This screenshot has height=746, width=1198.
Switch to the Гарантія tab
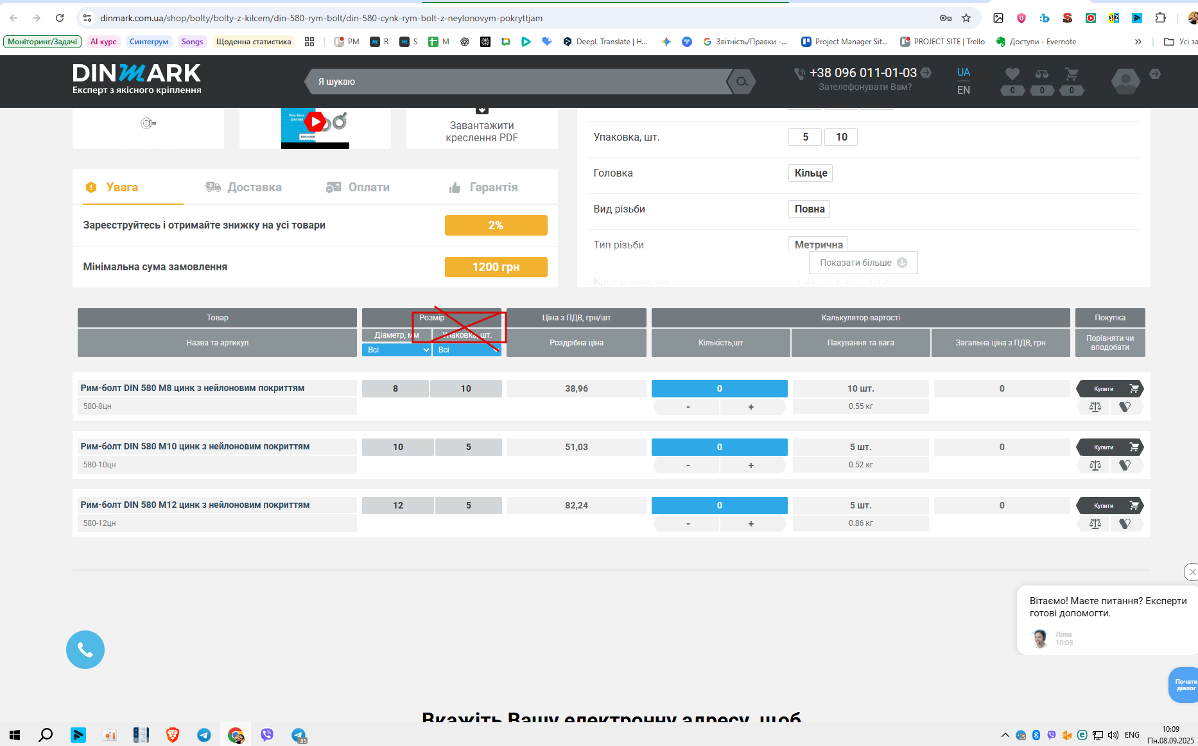pos(483,187)
